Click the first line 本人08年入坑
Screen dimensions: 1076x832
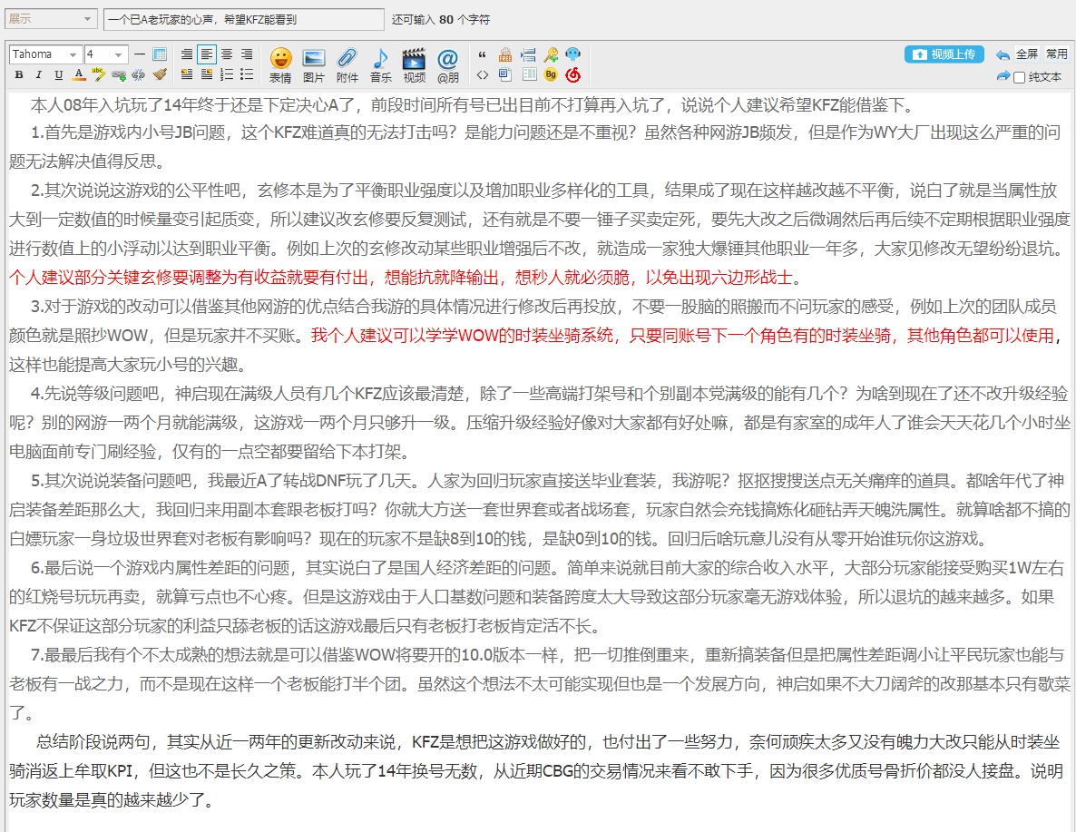(472, 104)
